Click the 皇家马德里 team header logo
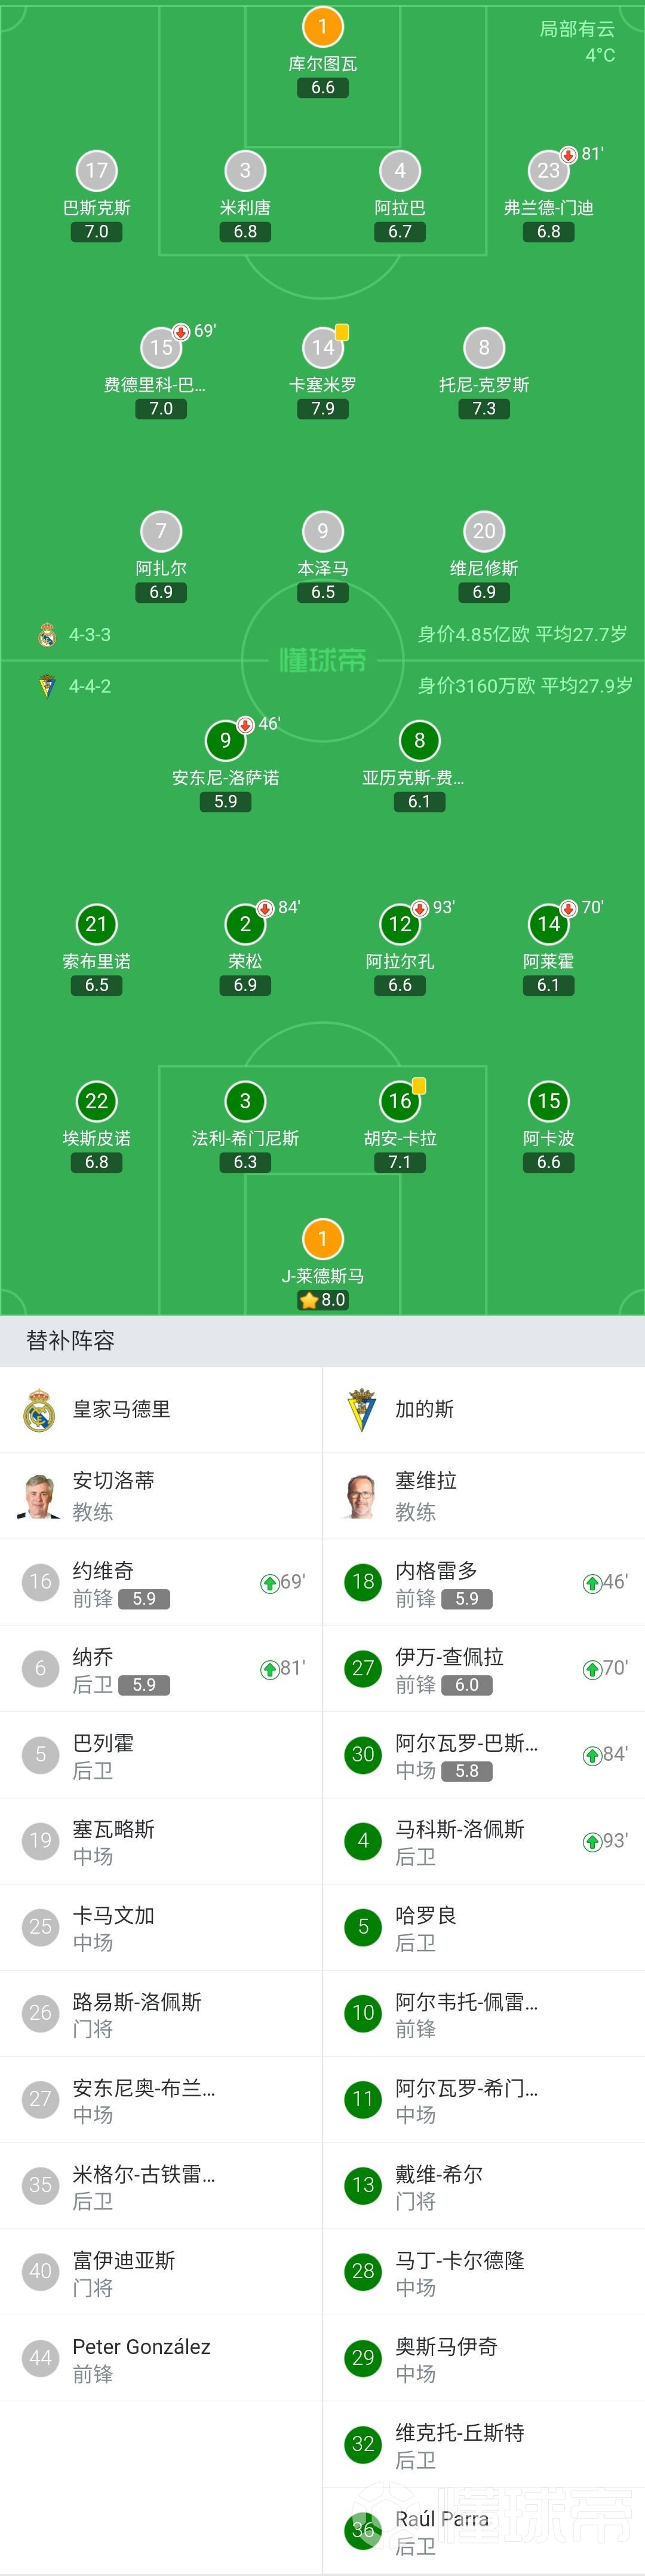 [x=39, y=1410]
